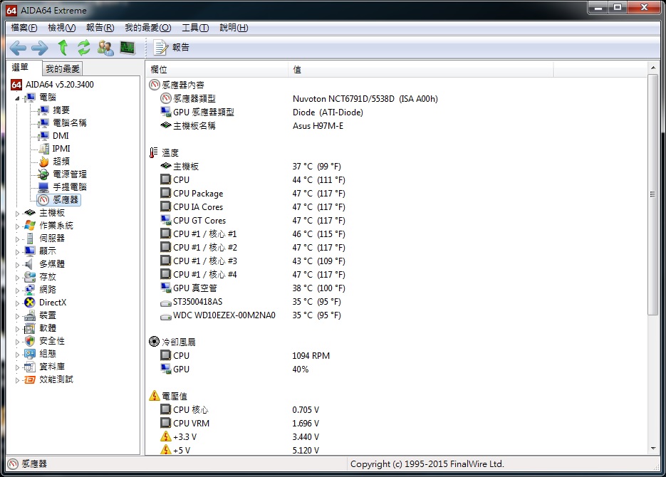Click the 電壓值 warning icon
Viewport: 666px width, 477px height.
click(154, 396)
